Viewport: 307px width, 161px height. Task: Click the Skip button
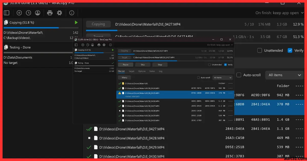click(x=143, y=65)
